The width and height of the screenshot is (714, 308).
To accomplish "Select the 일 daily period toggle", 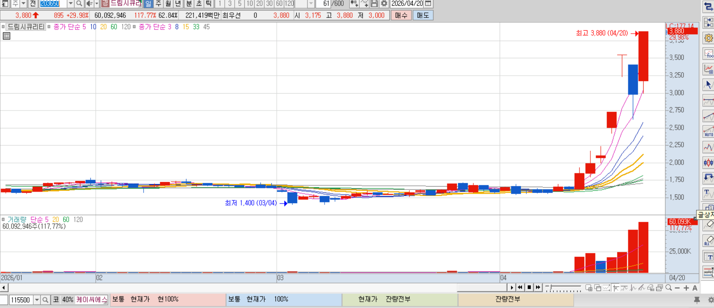I will click(149, 4).
